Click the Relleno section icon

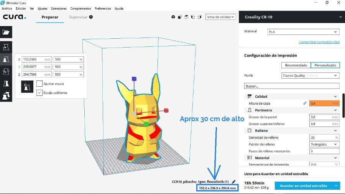tap(250, 130)
